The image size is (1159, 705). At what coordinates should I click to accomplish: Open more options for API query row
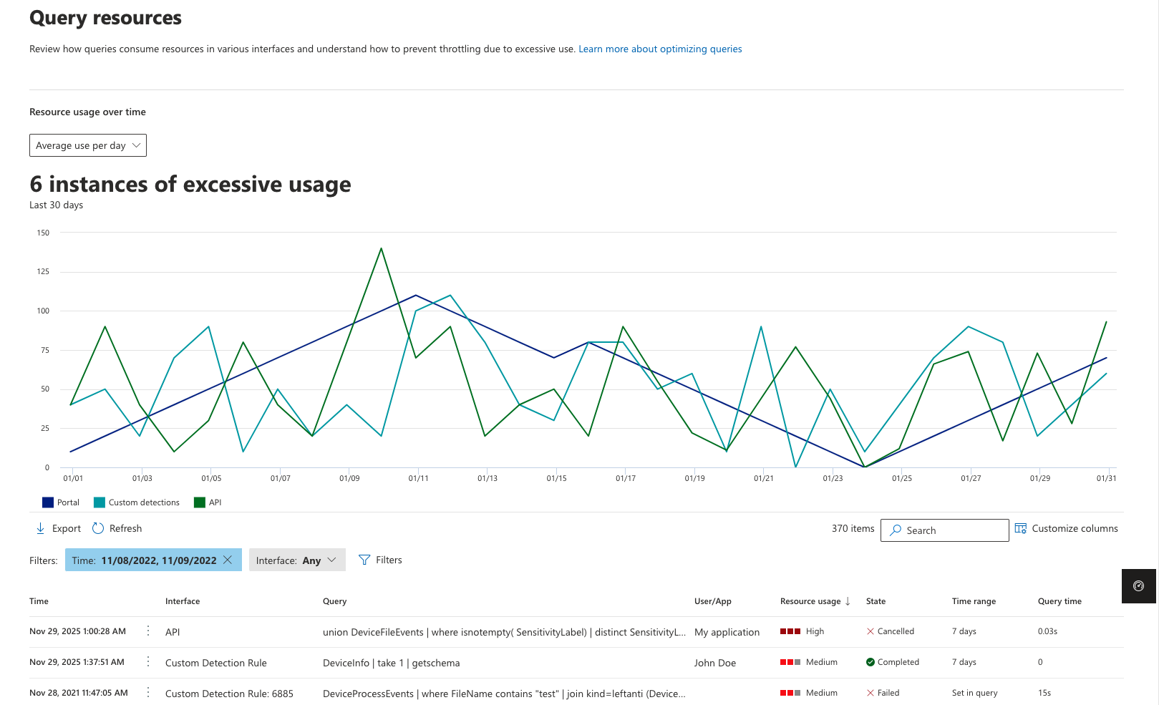(x=148, y=631)
